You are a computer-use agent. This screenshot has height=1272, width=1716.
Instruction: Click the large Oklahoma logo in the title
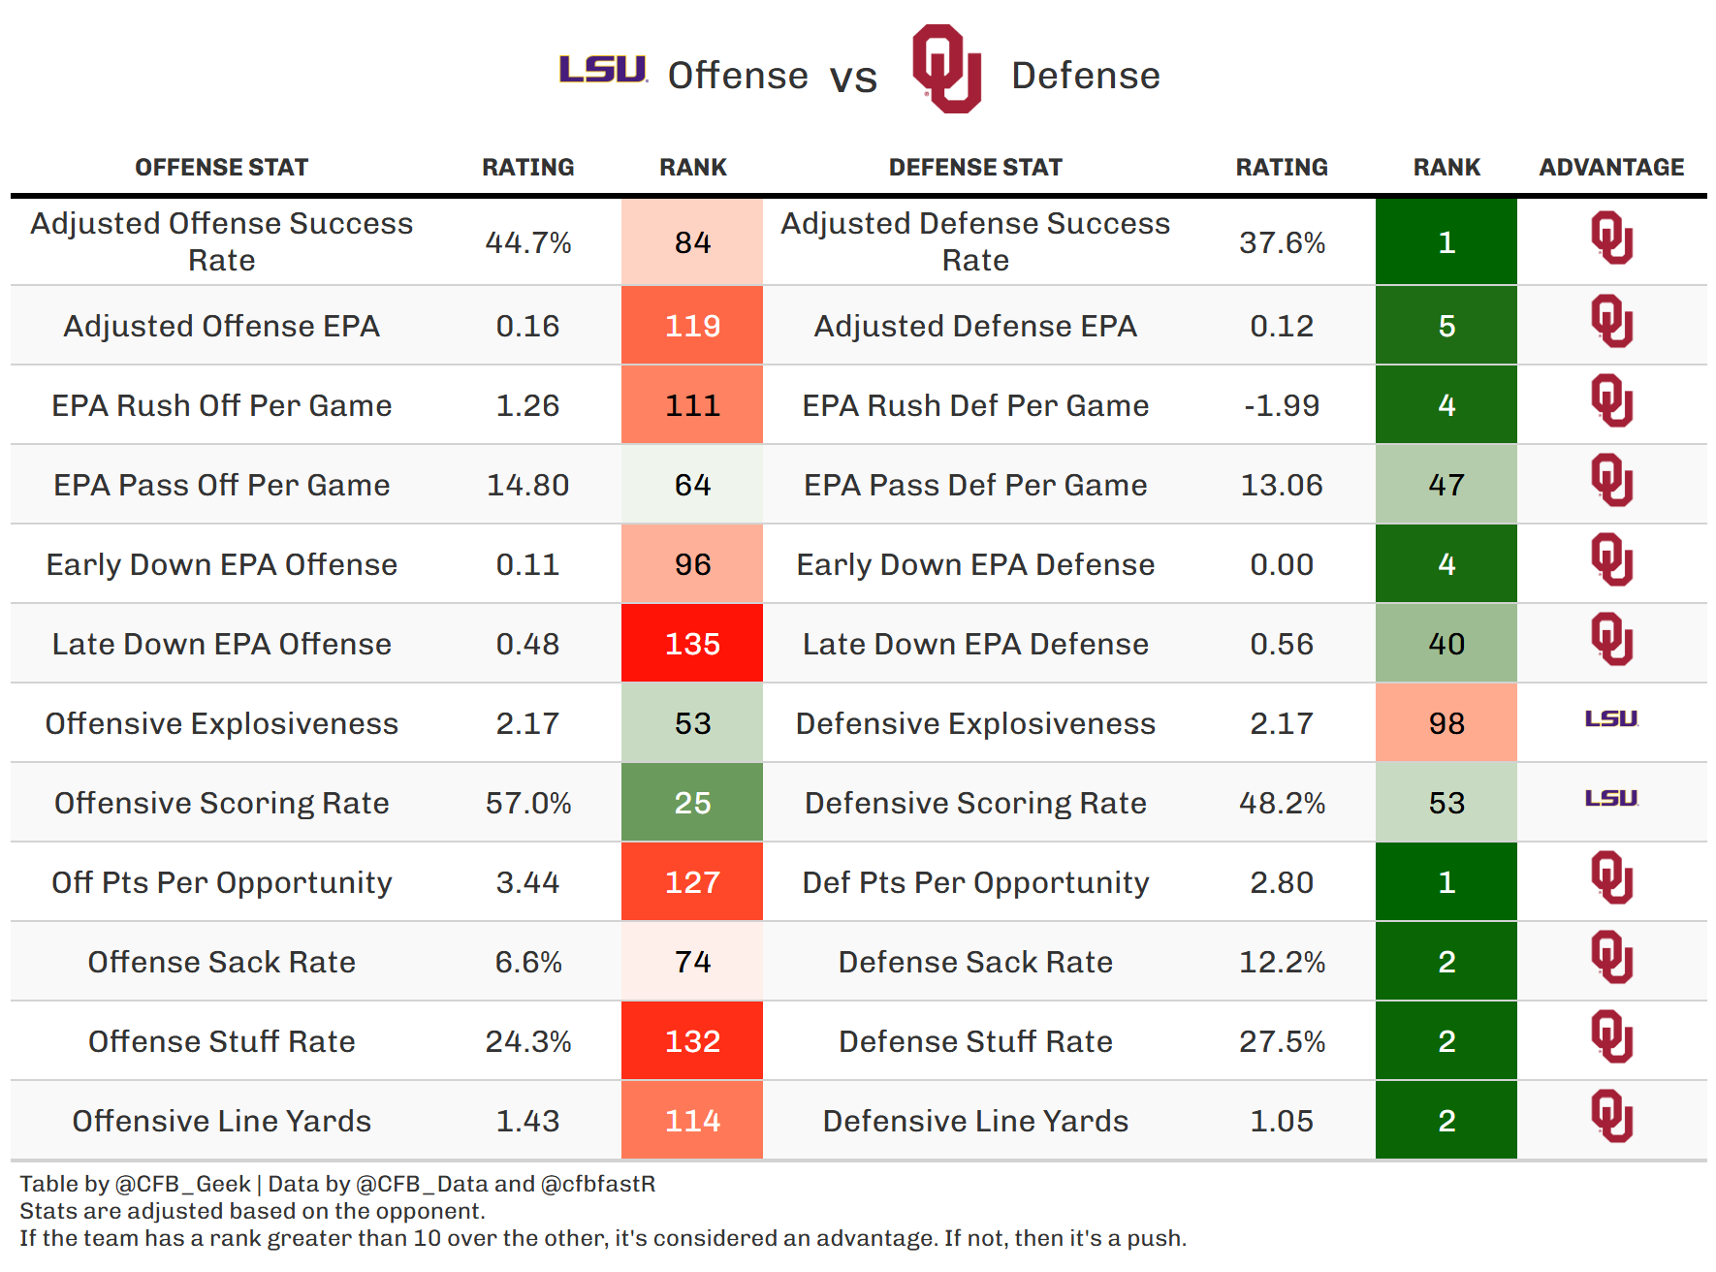tap(946, 69)
